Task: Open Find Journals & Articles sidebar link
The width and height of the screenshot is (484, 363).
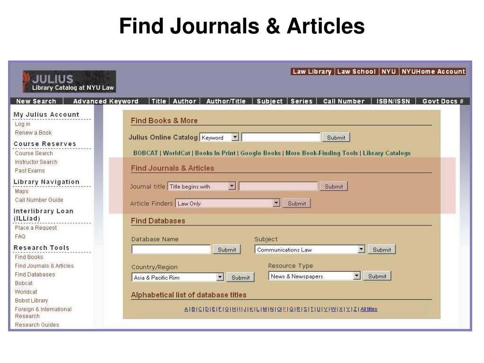Action: tap(44, 266)
